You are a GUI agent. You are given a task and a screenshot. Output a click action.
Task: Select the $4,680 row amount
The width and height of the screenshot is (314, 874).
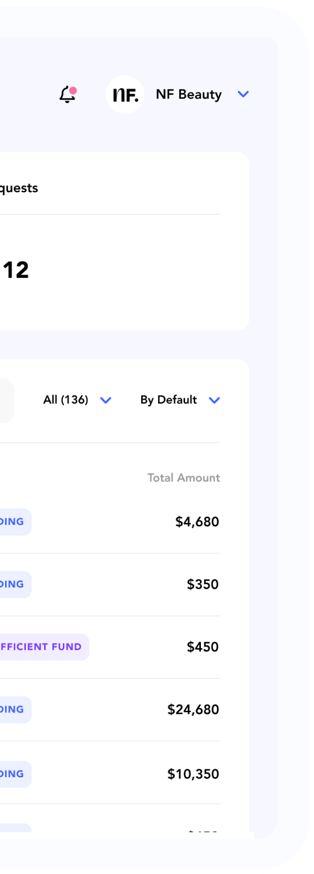click(197, 522)
